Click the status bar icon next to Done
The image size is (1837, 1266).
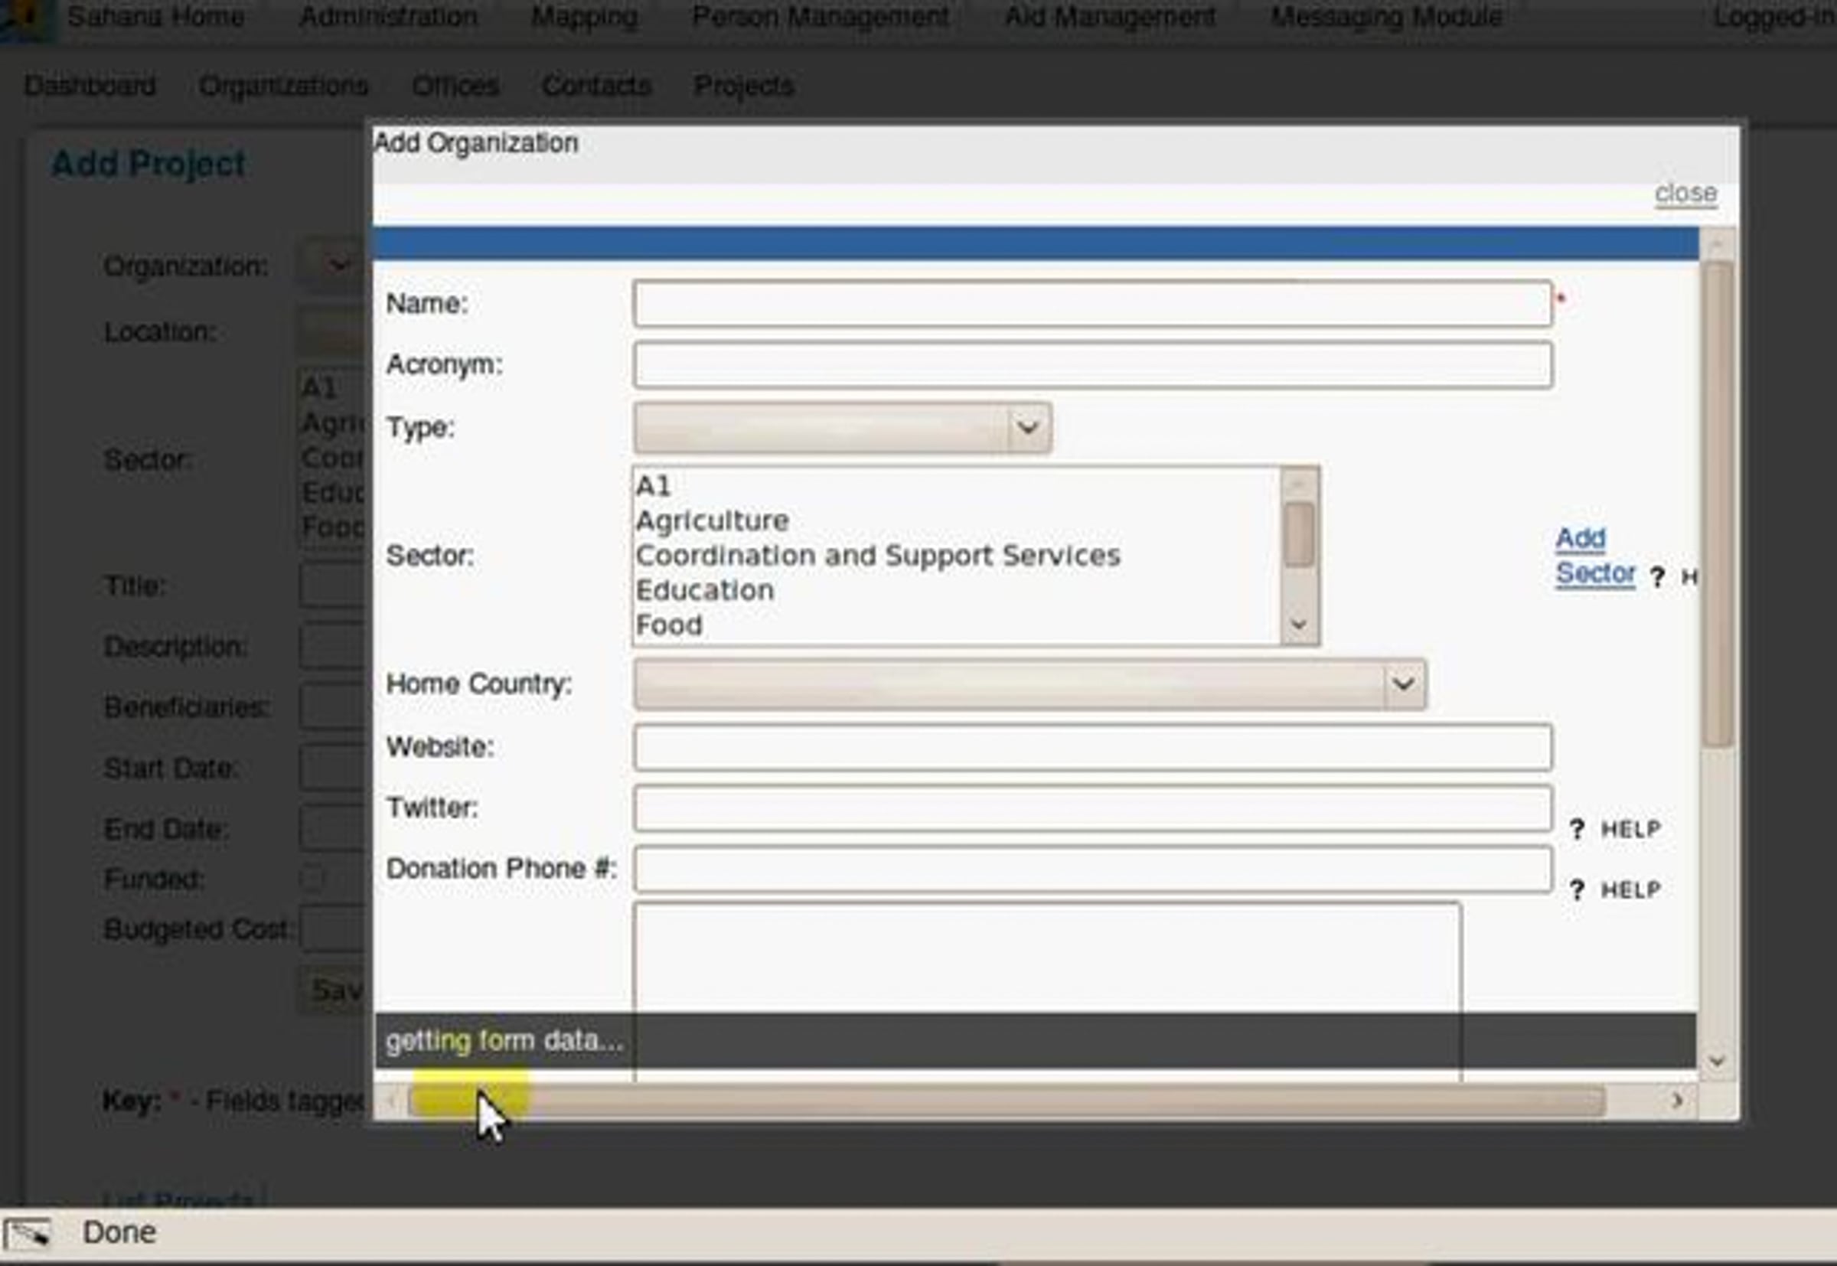coord(28,1234)
